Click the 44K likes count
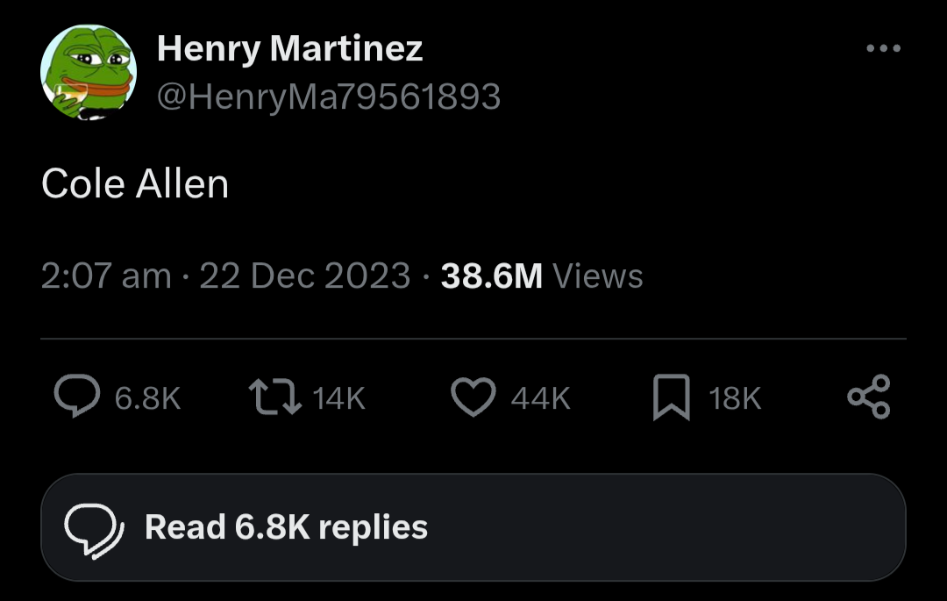This screenshot has width=947, height=601. (x=540, y=399)
